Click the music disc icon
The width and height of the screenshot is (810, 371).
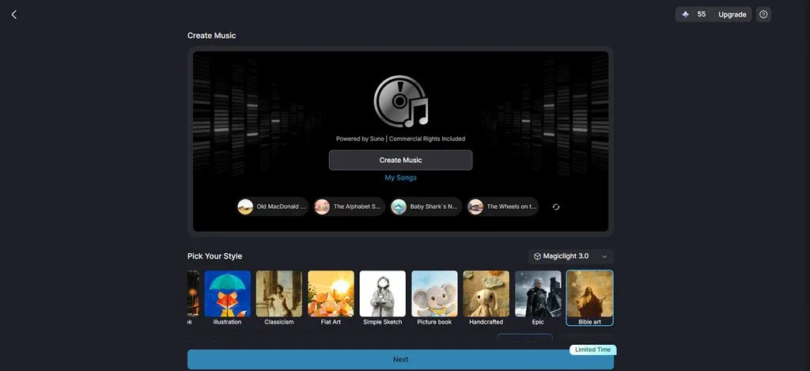(x=401, y=101)
